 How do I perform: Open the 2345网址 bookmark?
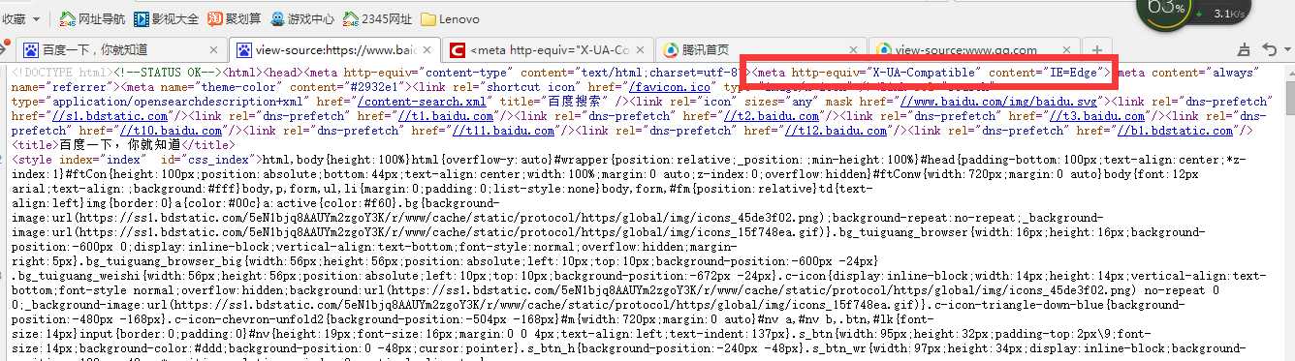(x=377, y=18)
